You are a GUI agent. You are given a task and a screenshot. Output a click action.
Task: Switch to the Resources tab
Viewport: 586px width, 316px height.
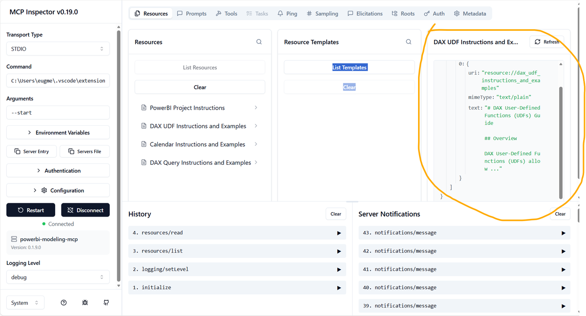coord(151,14)
